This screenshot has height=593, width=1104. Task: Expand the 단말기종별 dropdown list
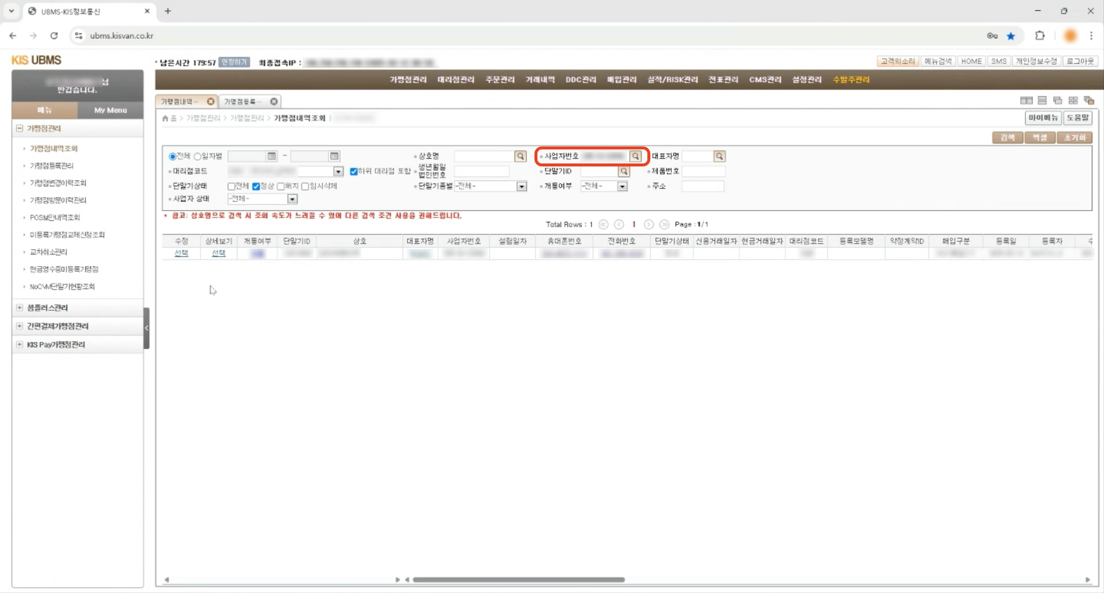[x=521, y=186]
